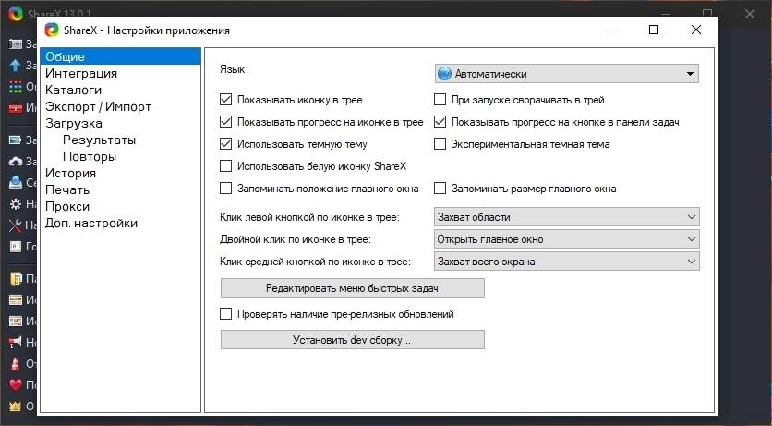This screenshot has width=772, height=426.
Task: Click Capture icon in ShareX main window sidebar
Action: point(16,43)
